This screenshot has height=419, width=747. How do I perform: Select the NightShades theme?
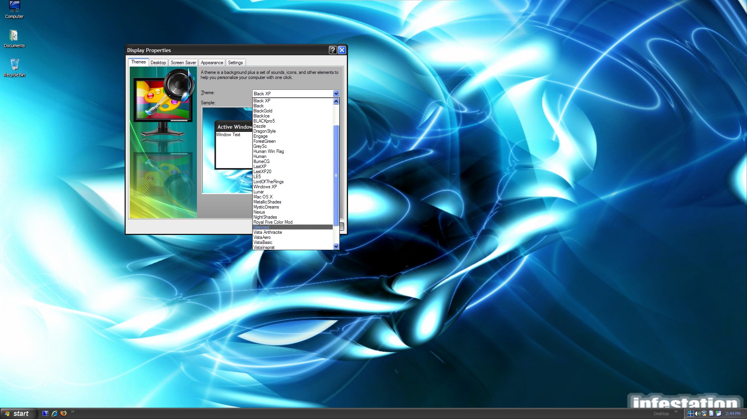[x=293, y=217]
